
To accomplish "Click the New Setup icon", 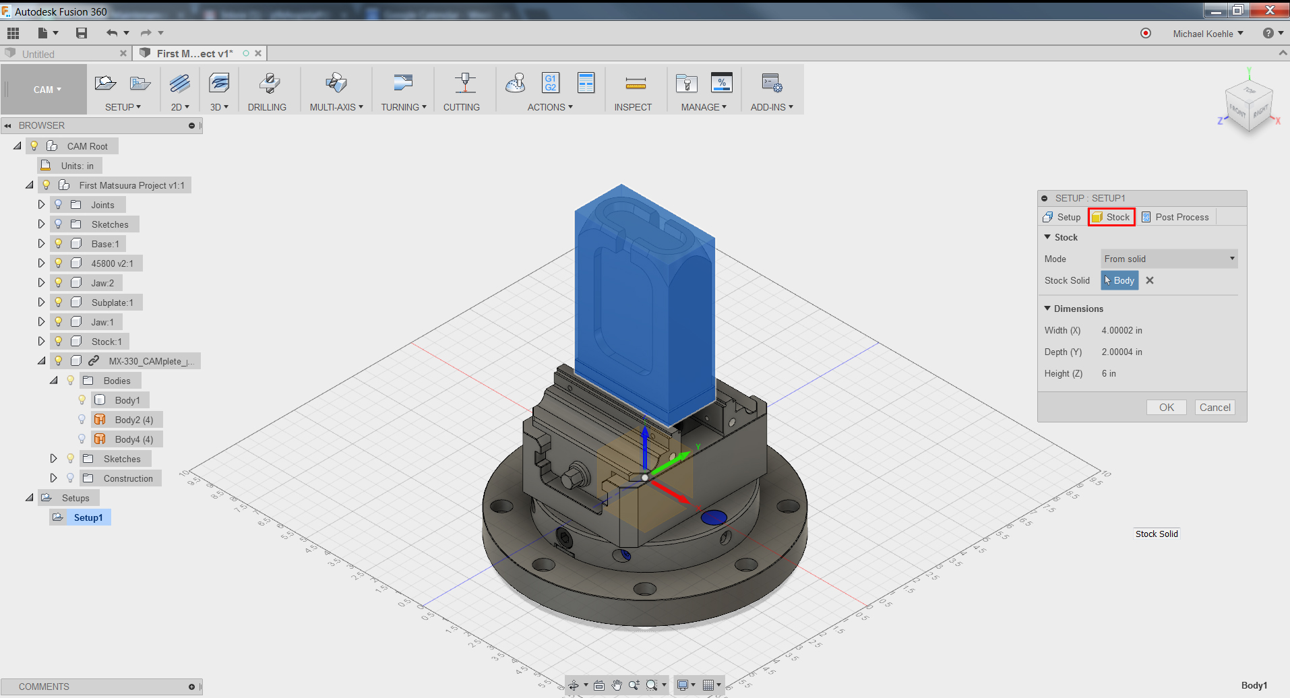I will click(x=105, y=83).
